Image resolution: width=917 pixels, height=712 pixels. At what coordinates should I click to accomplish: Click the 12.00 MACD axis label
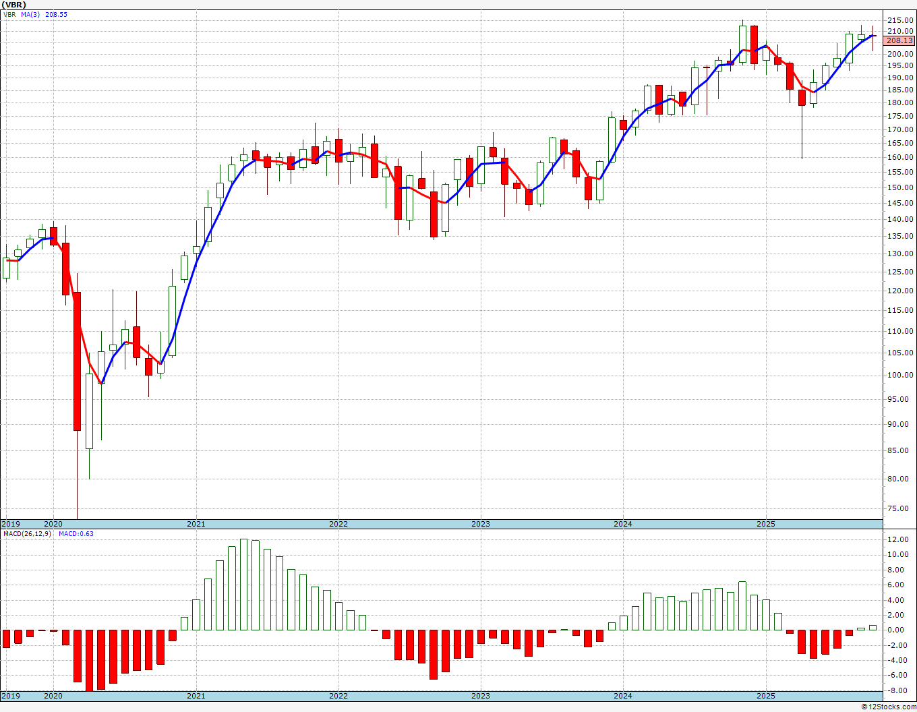pyautogui.click(x=897, y=539)
